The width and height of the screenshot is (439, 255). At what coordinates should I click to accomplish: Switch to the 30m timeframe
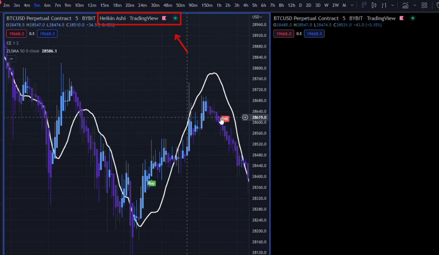155,5
